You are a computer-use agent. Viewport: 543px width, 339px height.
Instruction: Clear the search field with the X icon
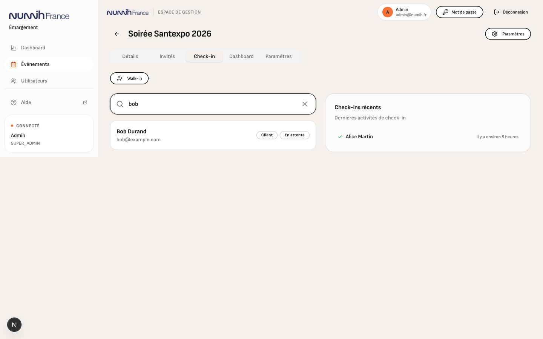coord(305,104)
